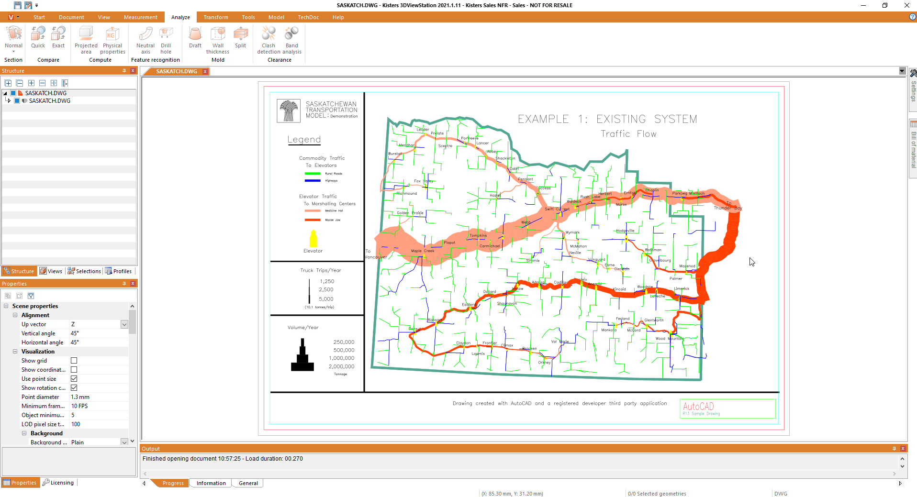Switch to the Profiles panel tab
The height and width of the screenshot is (497, 917).
click(119, 271)
